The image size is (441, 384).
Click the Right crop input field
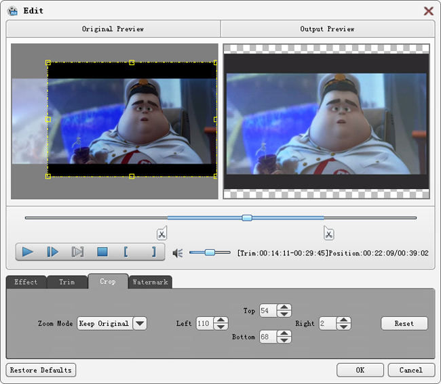pyautogui.click(x=328, y=323)
